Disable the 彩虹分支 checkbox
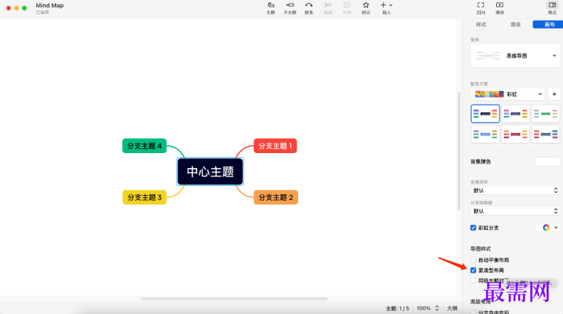Image resolution: width=563 pixels, height=314 pixels. [x=473, y=228]
